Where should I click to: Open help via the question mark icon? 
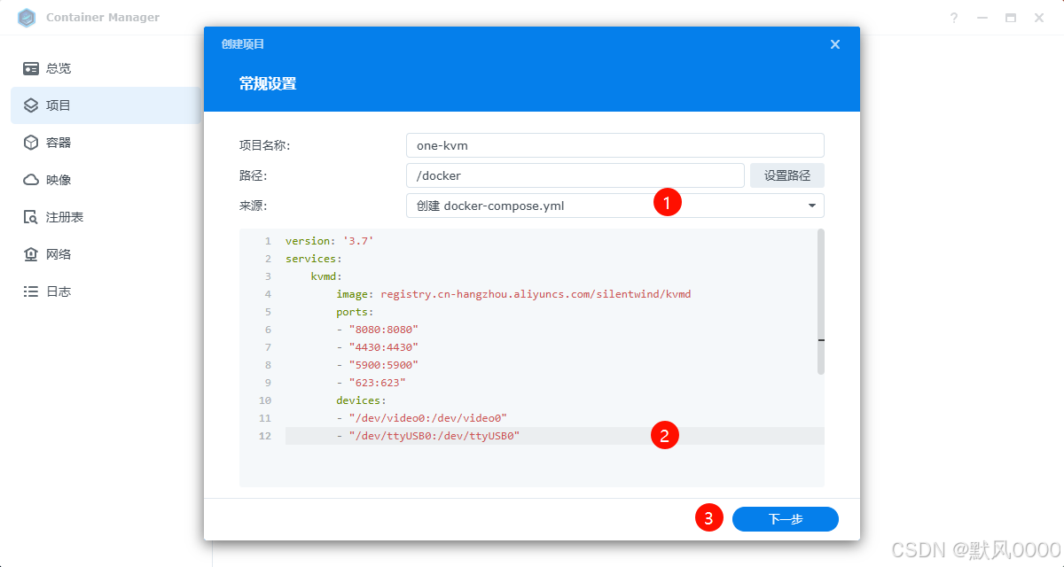tap(953, 17)
